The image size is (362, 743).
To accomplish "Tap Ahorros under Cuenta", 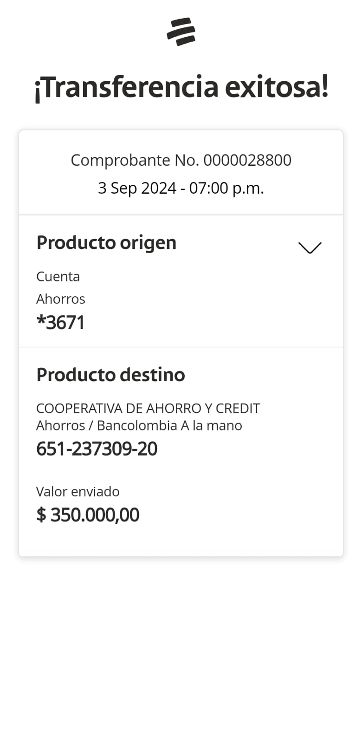I will [x=61, y=299].
